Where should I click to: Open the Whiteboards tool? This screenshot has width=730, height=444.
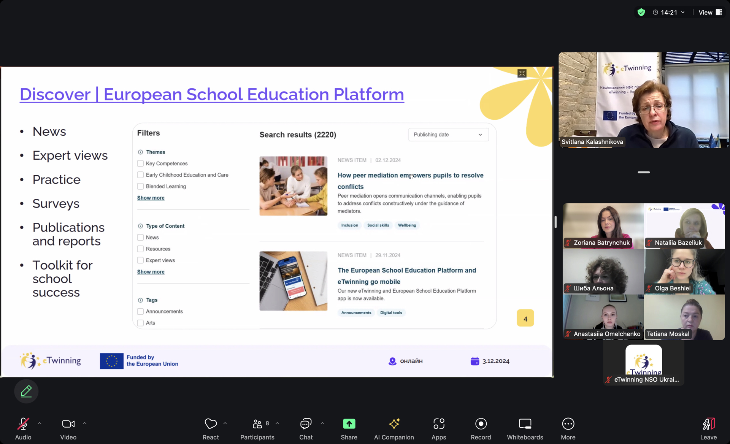[x=525, y=428]
